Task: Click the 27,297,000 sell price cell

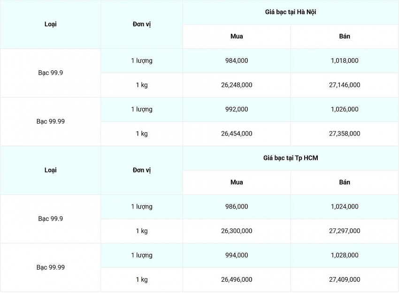Action: [x=345, y=231]
